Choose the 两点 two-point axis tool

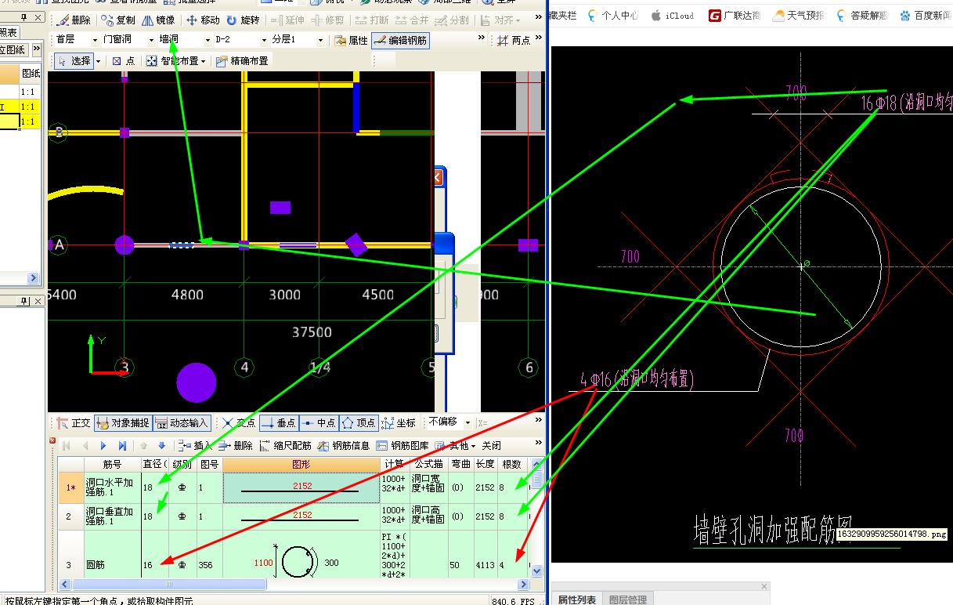coord(514,40)
